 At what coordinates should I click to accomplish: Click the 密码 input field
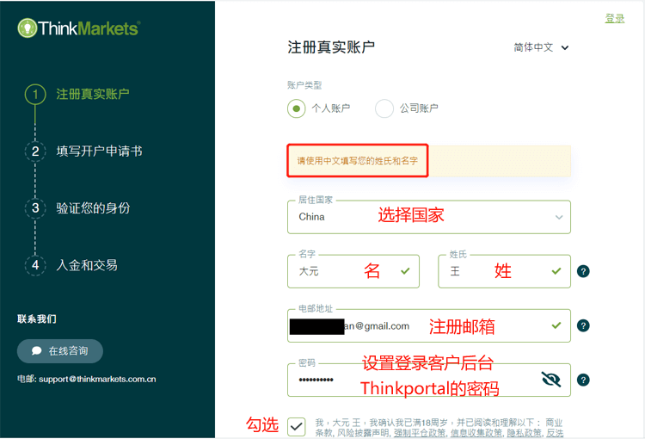pos(428,380)
